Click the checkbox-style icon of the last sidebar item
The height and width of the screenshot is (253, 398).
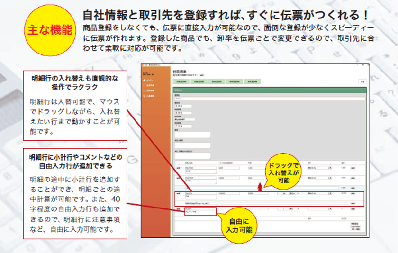pos(145,96)
